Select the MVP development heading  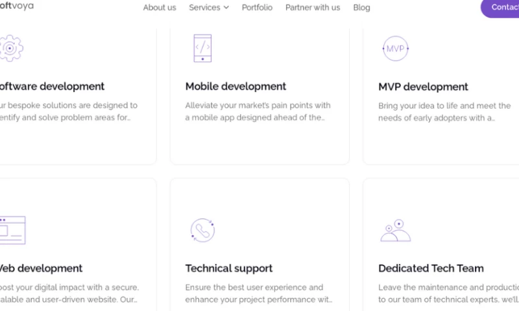coord(423,87)
